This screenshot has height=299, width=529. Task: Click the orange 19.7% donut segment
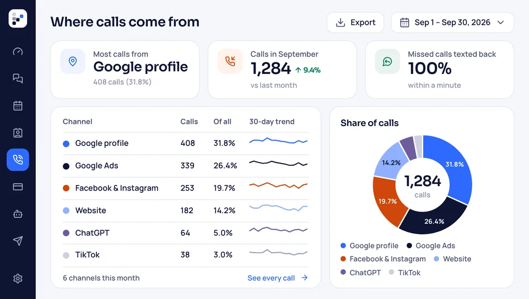pyautogui.click(x=387, y=201)
